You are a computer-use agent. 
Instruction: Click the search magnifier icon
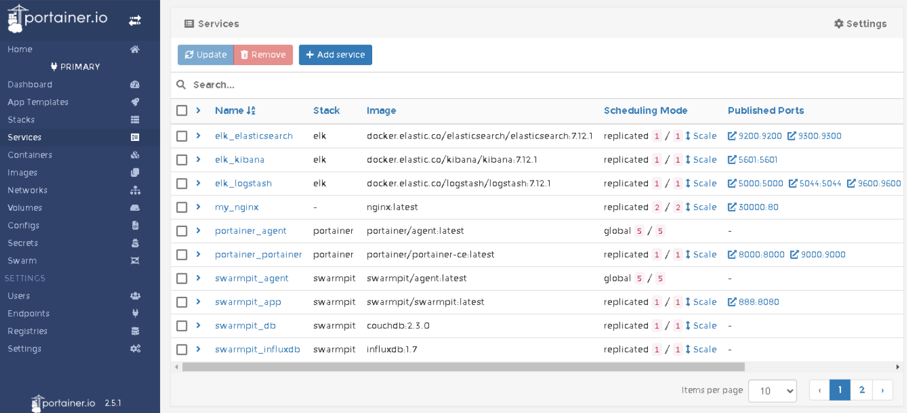[181, 85]
